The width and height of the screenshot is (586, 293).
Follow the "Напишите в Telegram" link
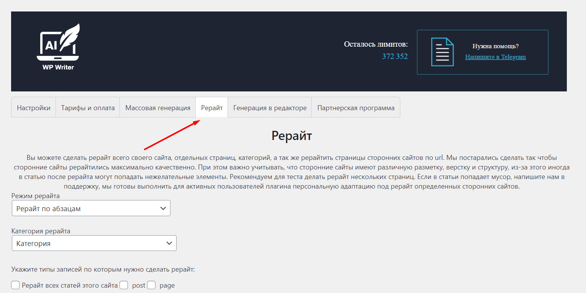pos(495,57)
